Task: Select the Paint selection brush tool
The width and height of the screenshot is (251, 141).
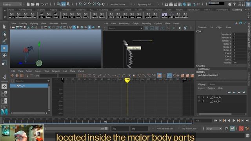Action: [x=4, y=41]
